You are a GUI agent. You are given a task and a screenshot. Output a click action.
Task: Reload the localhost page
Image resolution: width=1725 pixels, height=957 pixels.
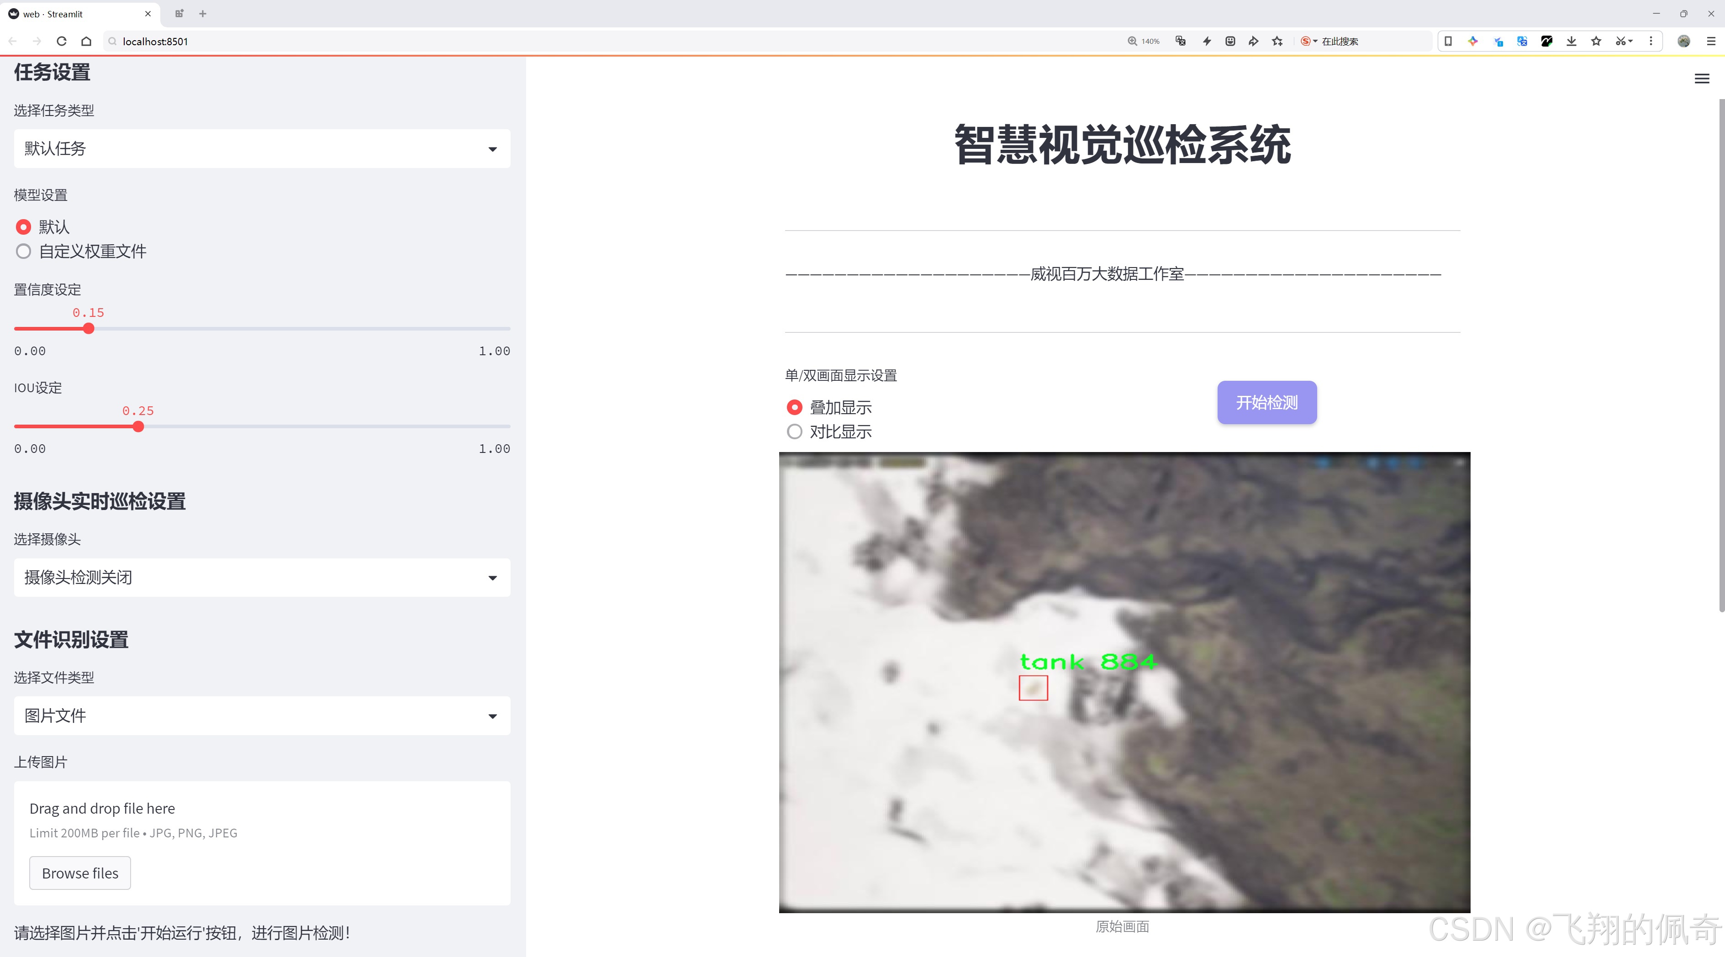click(62, 42)
